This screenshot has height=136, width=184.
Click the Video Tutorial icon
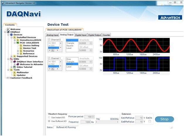(x=15, y=67)
